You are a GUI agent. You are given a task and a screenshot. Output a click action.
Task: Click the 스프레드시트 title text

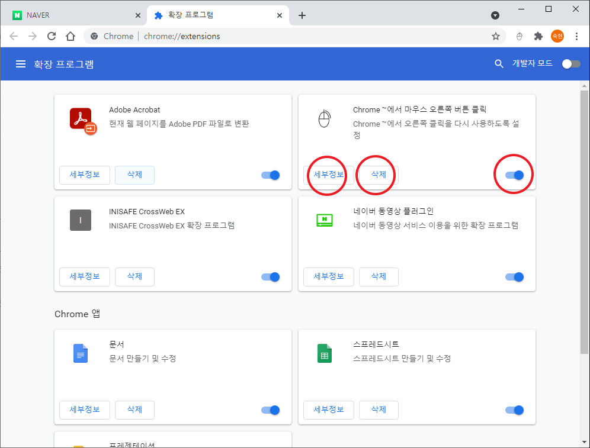click(x=376, y=344)
